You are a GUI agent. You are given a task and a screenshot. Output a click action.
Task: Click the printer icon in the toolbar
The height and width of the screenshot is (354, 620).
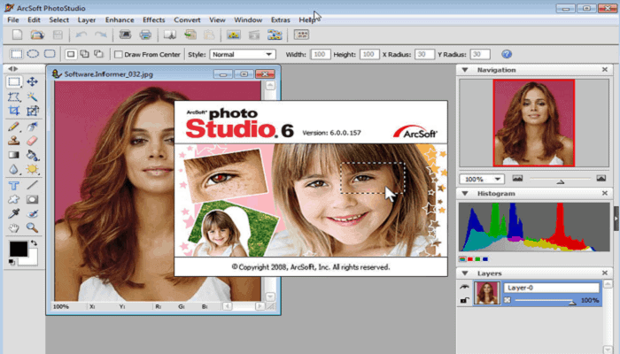[145, 35]
